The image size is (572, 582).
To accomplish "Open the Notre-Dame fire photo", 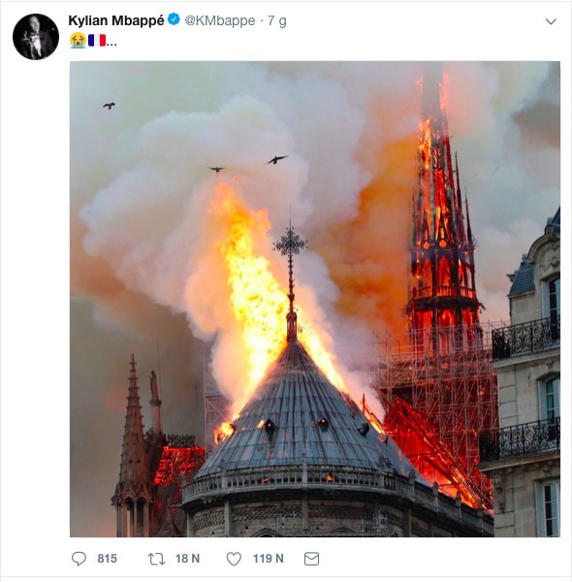I will coord(315,299).
